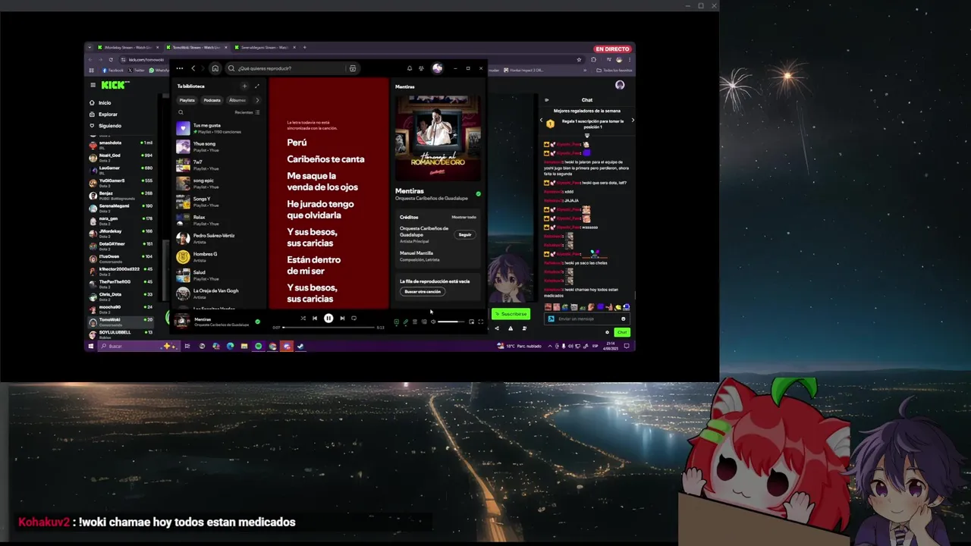
Task: Click the Spotify search bar '¿Qué quieres reproducir?'
Action: tap(292, 68)
